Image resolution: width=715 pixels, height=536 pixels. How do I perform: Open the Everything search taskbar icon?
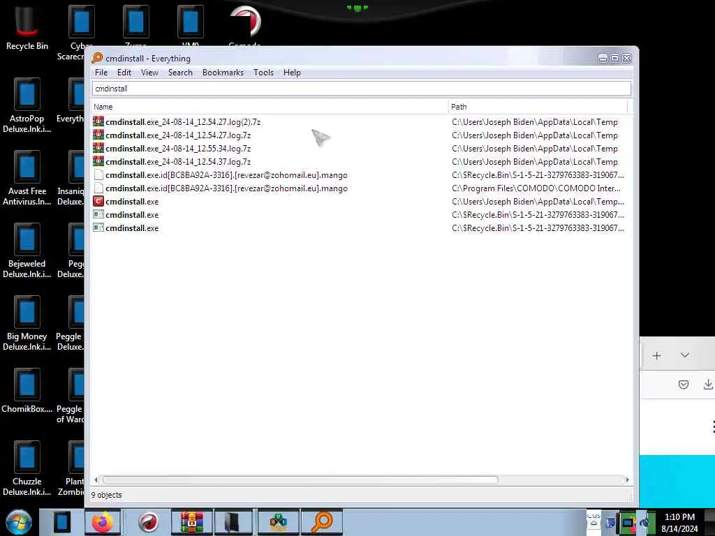click(321, 522)
